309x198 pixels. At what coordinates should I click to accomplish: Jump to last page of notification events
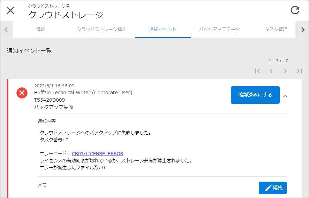(299, 71)
